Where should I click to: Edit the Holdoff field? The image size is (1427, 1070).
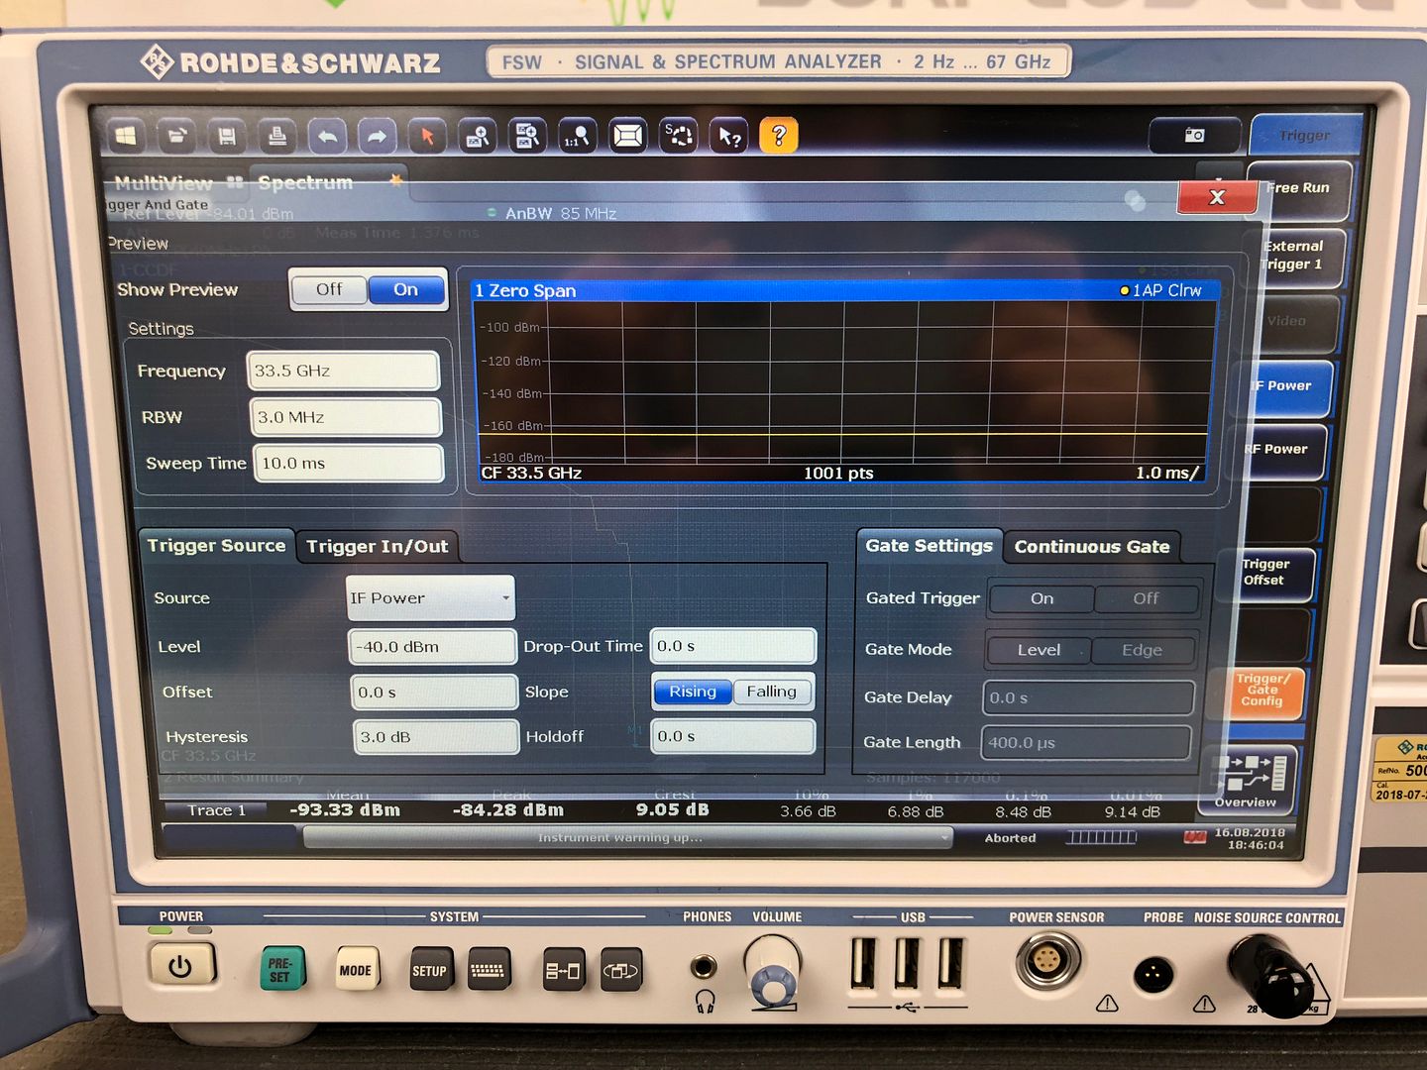(x=733, y=736)
